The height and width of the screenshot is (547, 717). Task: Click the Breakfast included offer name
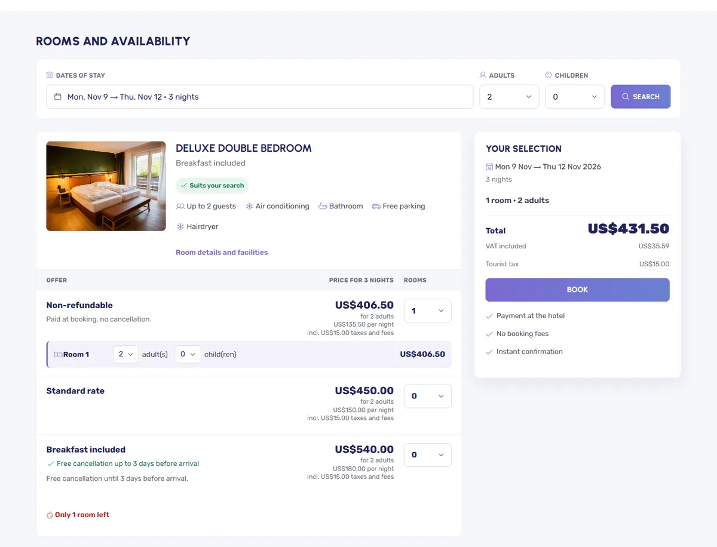pos(86,450)
